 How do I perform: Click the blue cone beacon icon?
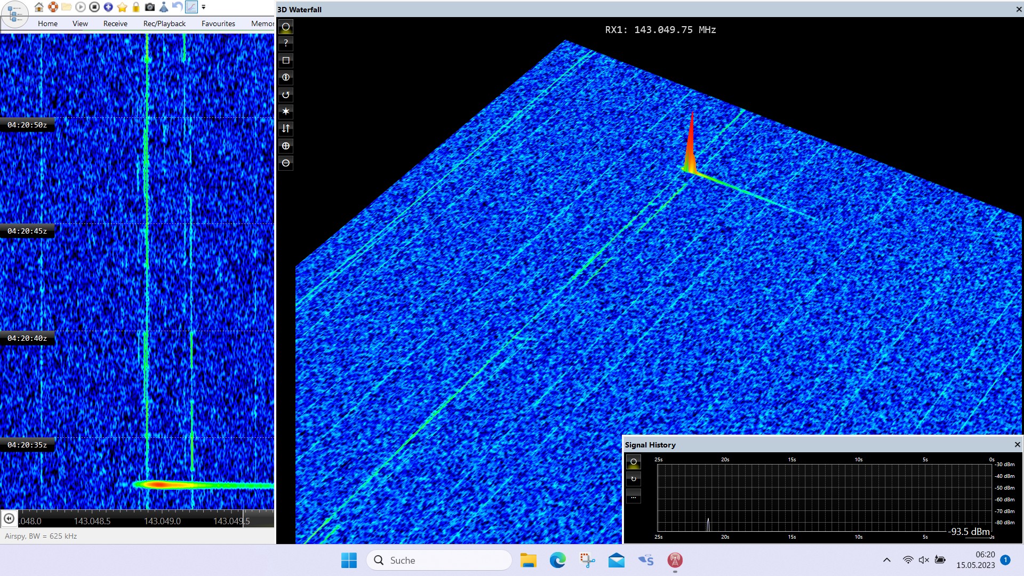(x=164, y=7)
